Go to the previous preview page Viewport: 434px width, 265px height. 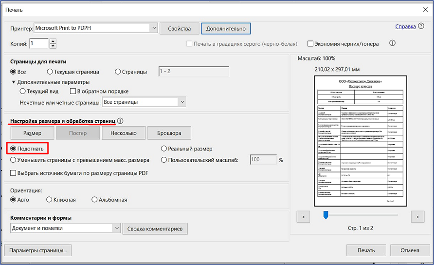pyautogui.click(x=303, y=217)
